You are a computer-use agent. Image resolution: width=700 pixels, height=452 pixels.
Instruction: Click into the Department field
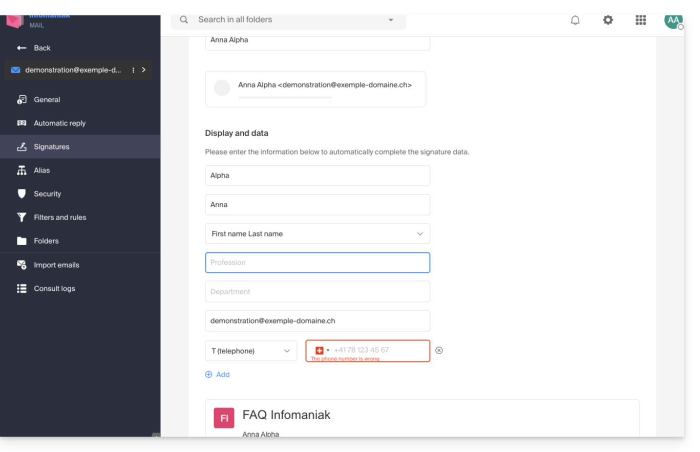tap(317, 292)
